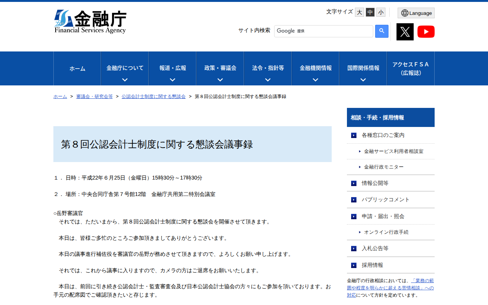Click the arrow icon next to パブリックコメント
Image resolution: width=488 pixels, height=305 pixels.
[x=353, y=199]
